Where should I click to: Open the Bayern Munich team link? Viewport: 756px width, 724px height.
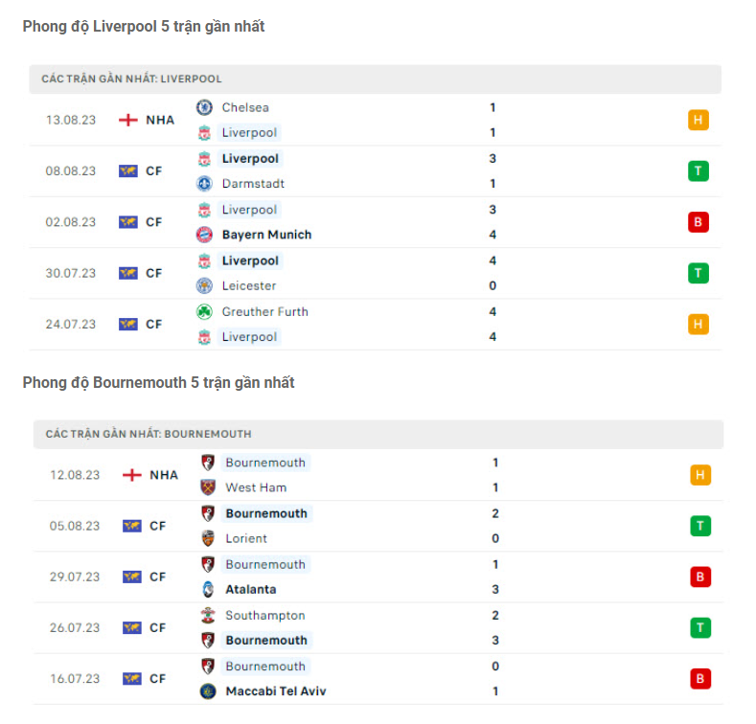pos(266,235)
